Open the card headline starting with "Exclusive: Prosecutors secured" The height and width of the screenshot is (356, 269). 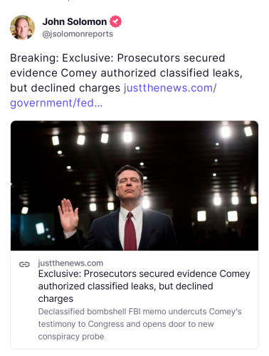[144, 286]
